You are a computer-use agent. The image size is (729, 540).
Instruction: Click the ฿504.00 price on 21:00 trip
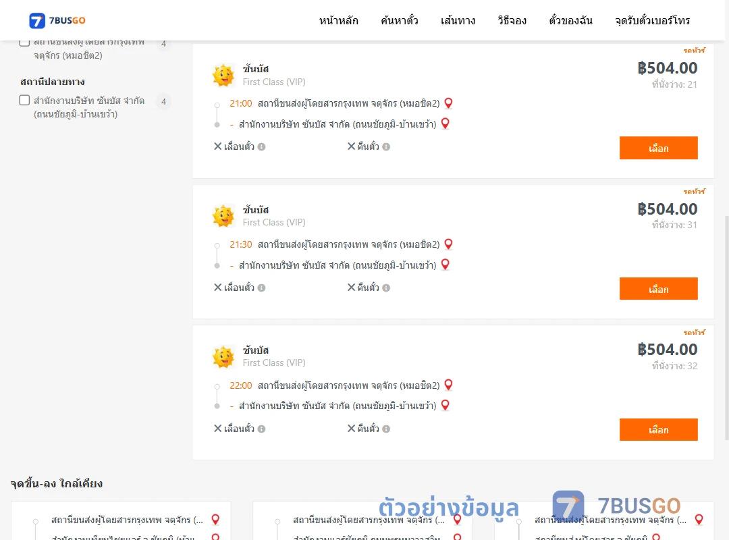point(667,68)
